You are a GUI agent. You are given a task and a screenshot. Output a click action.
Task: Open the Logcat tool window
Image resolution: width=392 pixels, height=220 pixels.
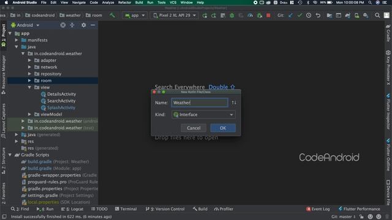tap(72, 209)
